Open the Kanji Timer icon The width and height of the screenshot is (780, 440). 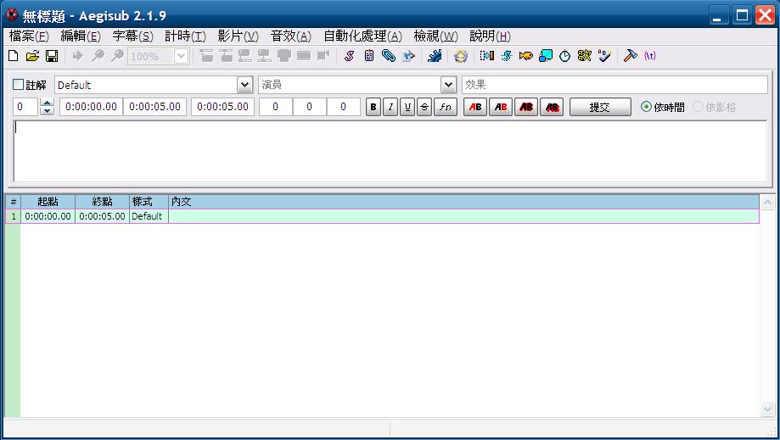click(x=585, y=56)
